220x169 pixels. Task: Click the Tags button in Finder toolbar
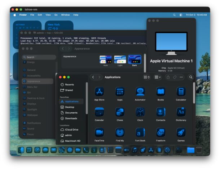coord(175,77)
